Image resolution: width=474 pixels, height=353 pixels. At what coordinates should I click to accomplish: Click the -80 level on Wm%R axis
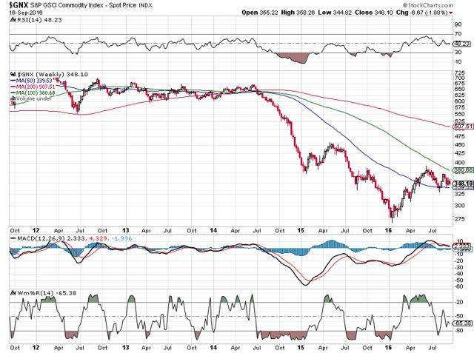[459, 330]
